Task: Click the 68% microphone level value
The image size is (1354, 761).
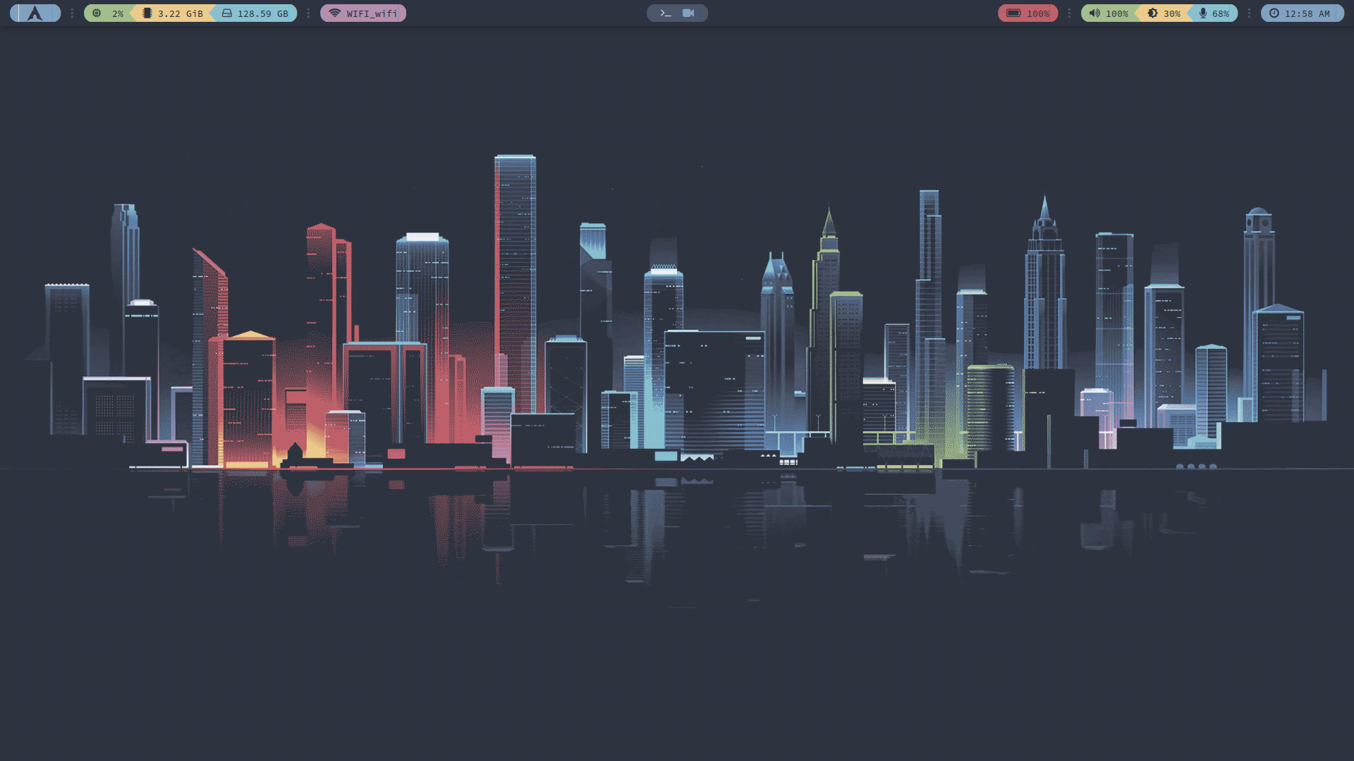Action: [1220, 13]
